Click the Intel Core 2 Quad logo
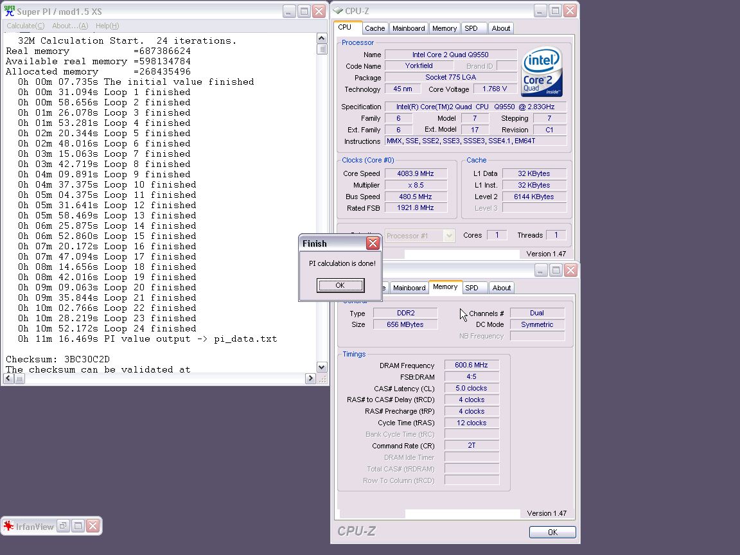This screenshot has width=740, height=555. click(542, 71)
